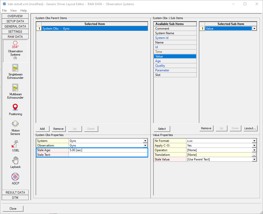This screenshot has width=263, height=214.
Task: Click the Stale Text input field
Action: pyautogui.click(x=108, y=155)
